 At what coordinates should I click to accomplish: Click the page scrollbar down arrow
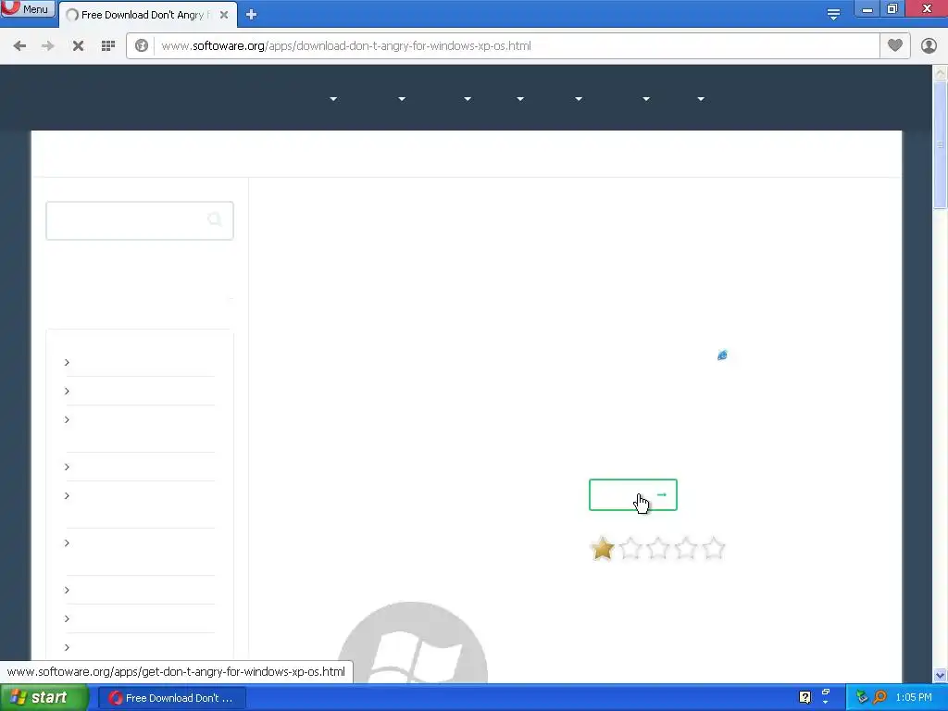pos(941,675)
